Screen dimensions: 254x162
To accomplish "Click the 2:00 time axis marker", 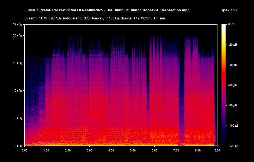I will 68,150.
